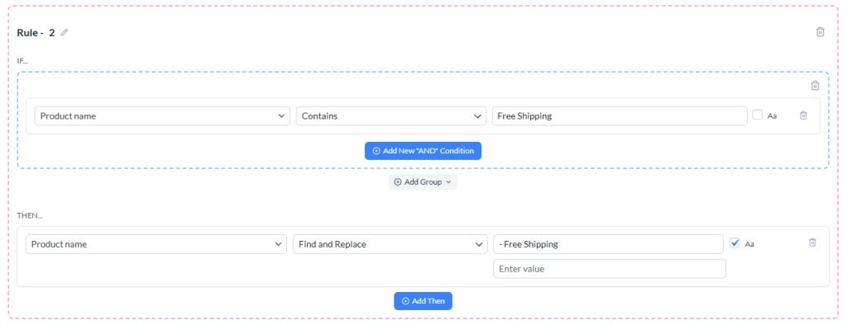Open the 'Contains' operator dropdown

pos(391,115)
